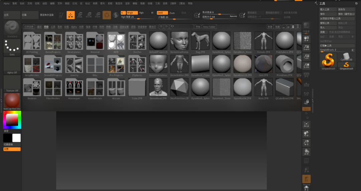Click the MatCap Red Wax material sphere
The height and width of the screenshot is (191, 361).
(x=12, y=101)
